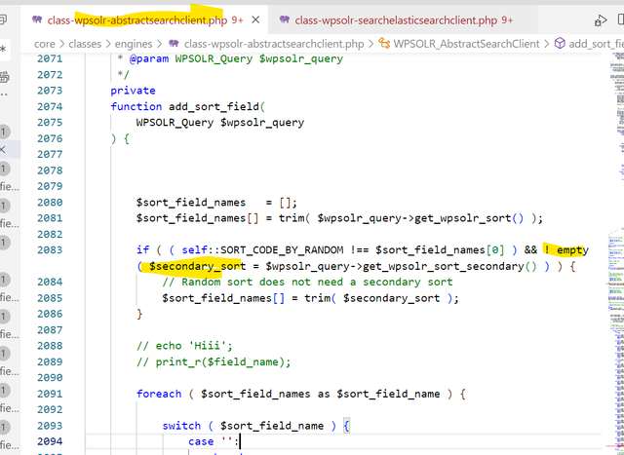The image size is (624, 455).
Task: Click PHP file icon in breadcrumb
Action: click(174, 43)
